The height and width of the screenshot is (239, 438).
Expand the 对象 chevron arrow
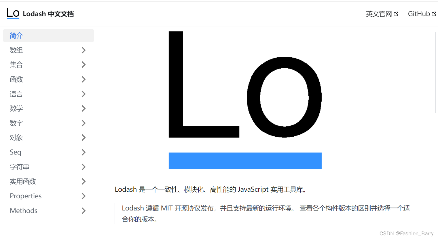(x=84, y=138)
